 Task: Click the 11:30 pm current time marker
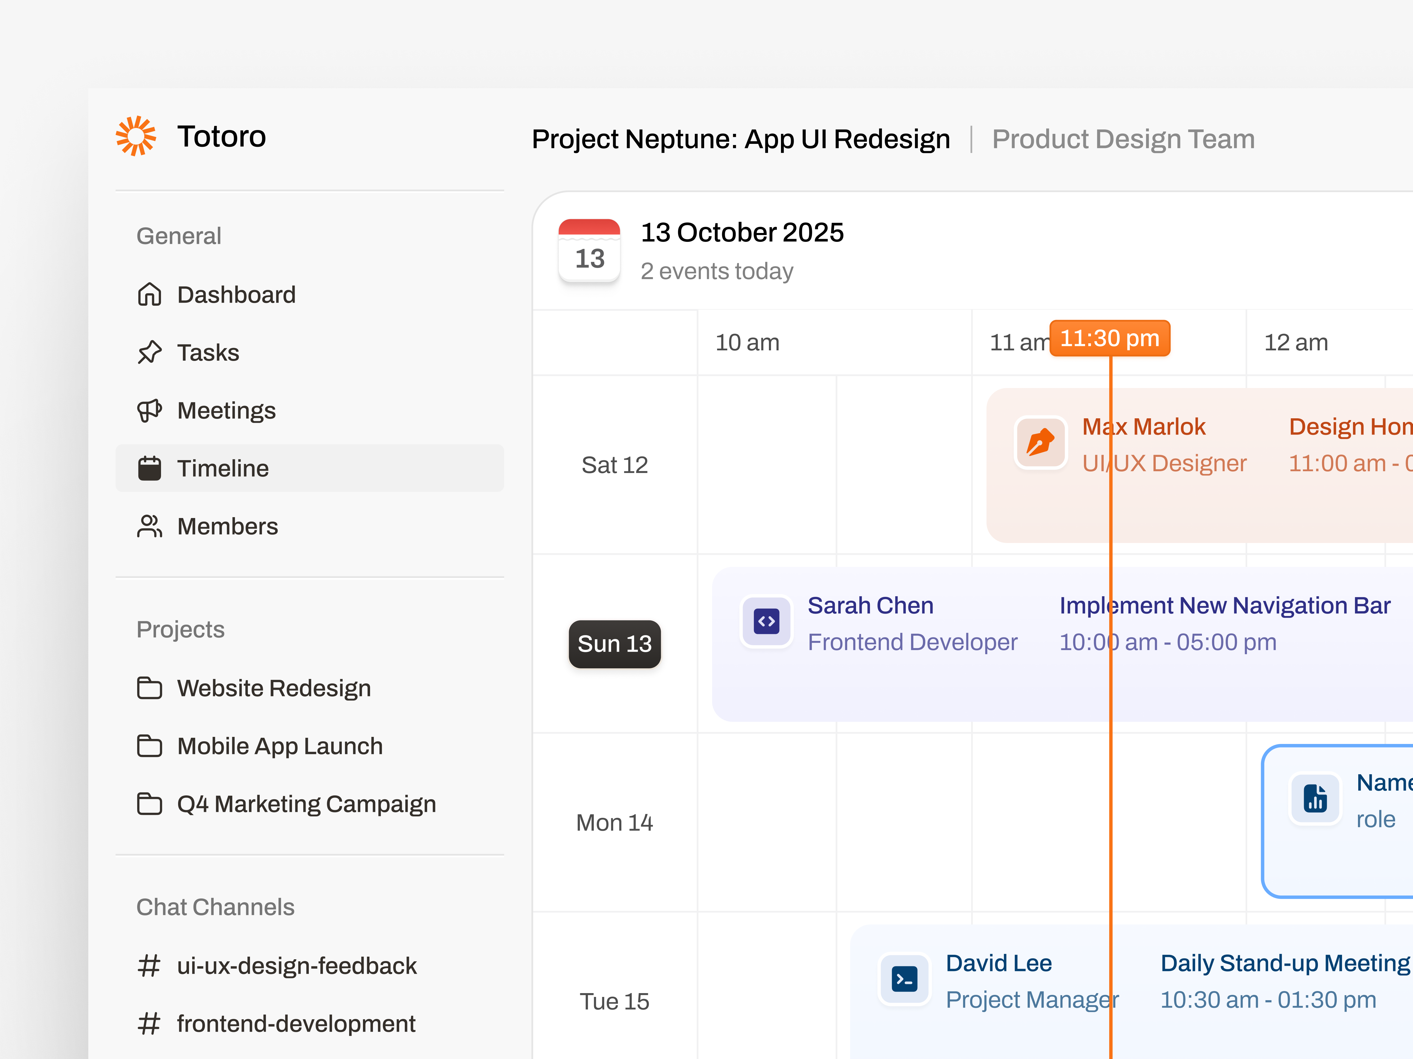tap(1109, 338)
